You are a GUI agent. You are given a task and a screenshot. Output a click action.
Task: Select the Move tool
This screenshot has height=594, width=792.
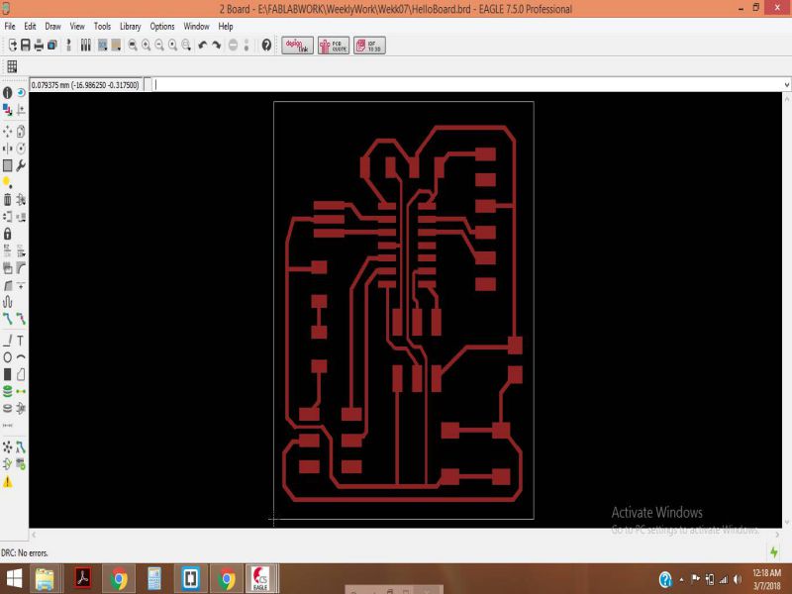point(7,132)
